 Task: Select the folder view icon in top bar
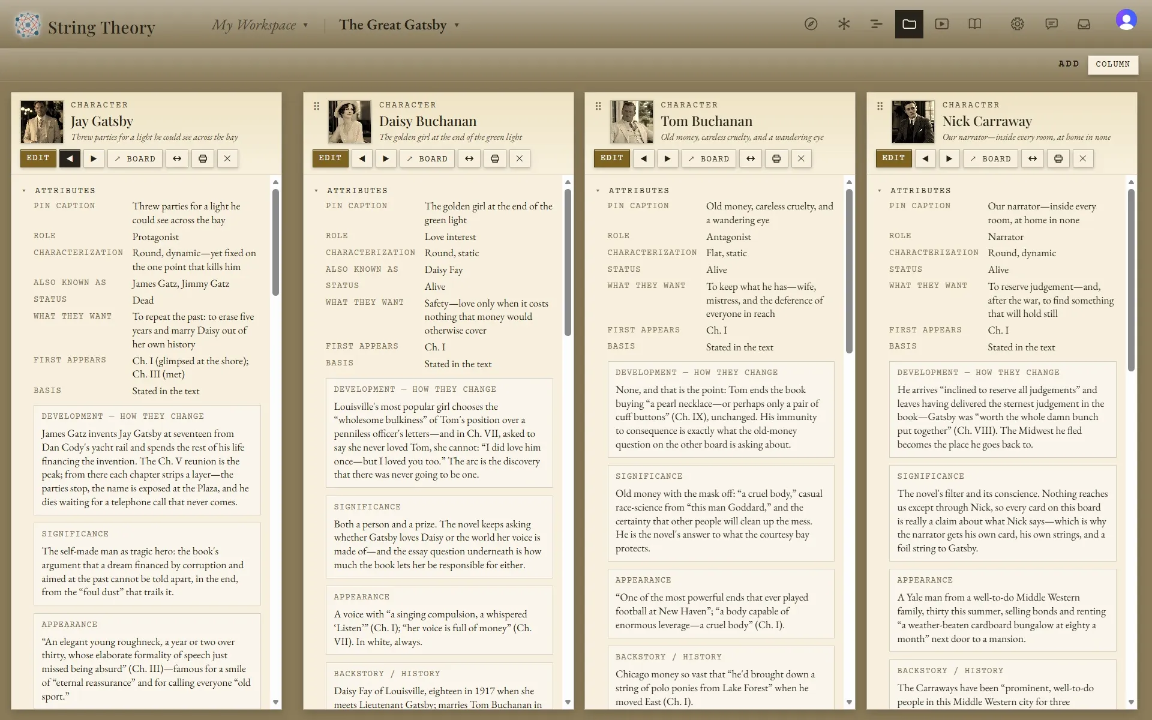tap(909, 24)
